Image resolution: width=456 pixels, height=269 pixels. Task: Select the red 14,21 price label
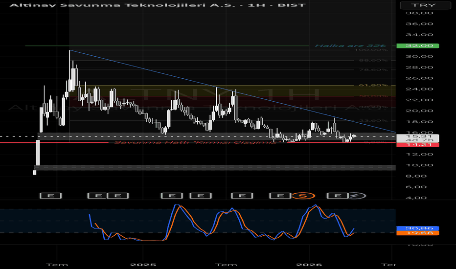[418, 145]
